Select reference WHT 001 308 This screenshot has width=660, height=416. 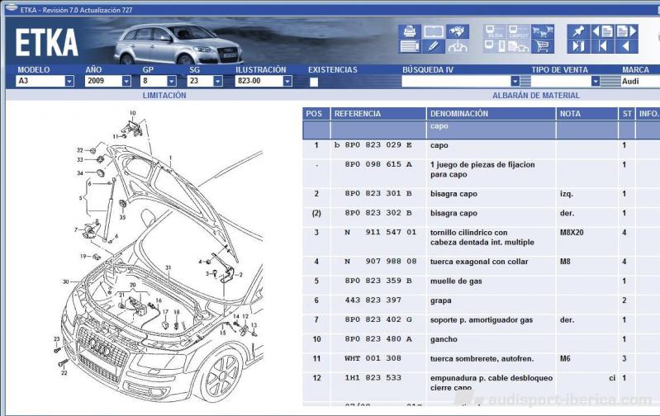(373, 358)
